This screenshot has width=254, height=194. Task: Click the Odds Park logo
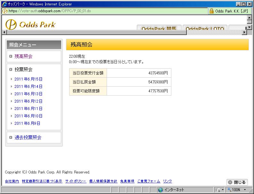30,24
